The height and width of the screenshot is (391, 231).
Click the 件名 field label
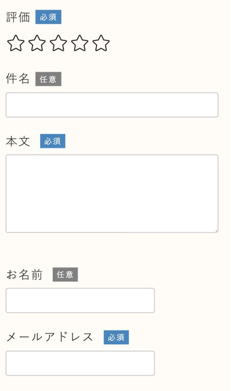coord(18,79)
